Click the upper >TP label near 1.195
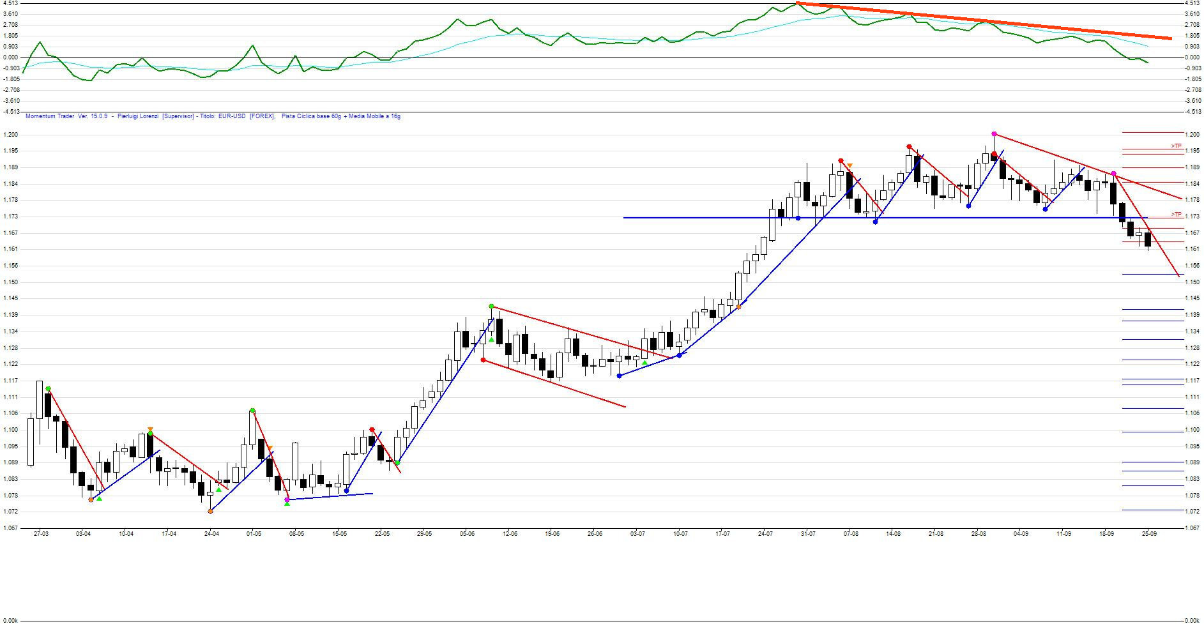Screen dimensions: 1204x624 tap(1176, 146)
